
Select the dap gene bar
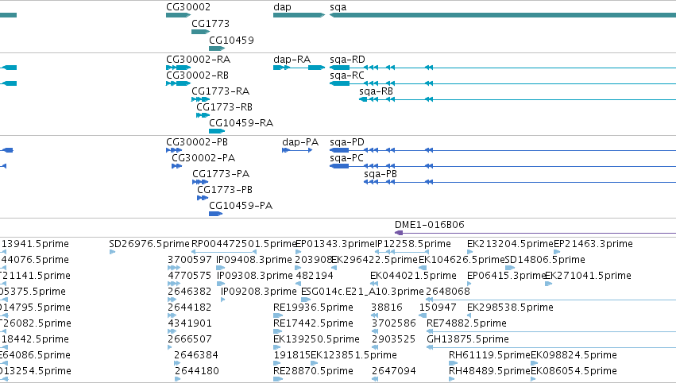click(x=299, y=15)
